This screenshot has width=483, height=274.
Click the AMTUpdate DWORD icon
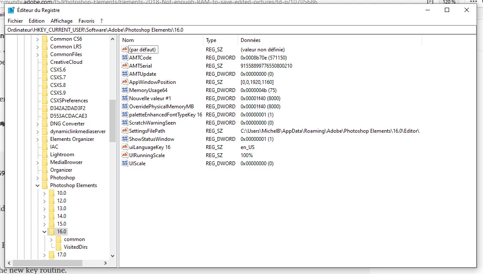[125, 74]
